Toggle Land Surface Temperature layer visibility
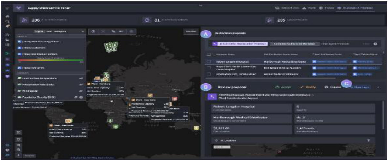Screen dimensions: 388x160 tap(81, 78)
